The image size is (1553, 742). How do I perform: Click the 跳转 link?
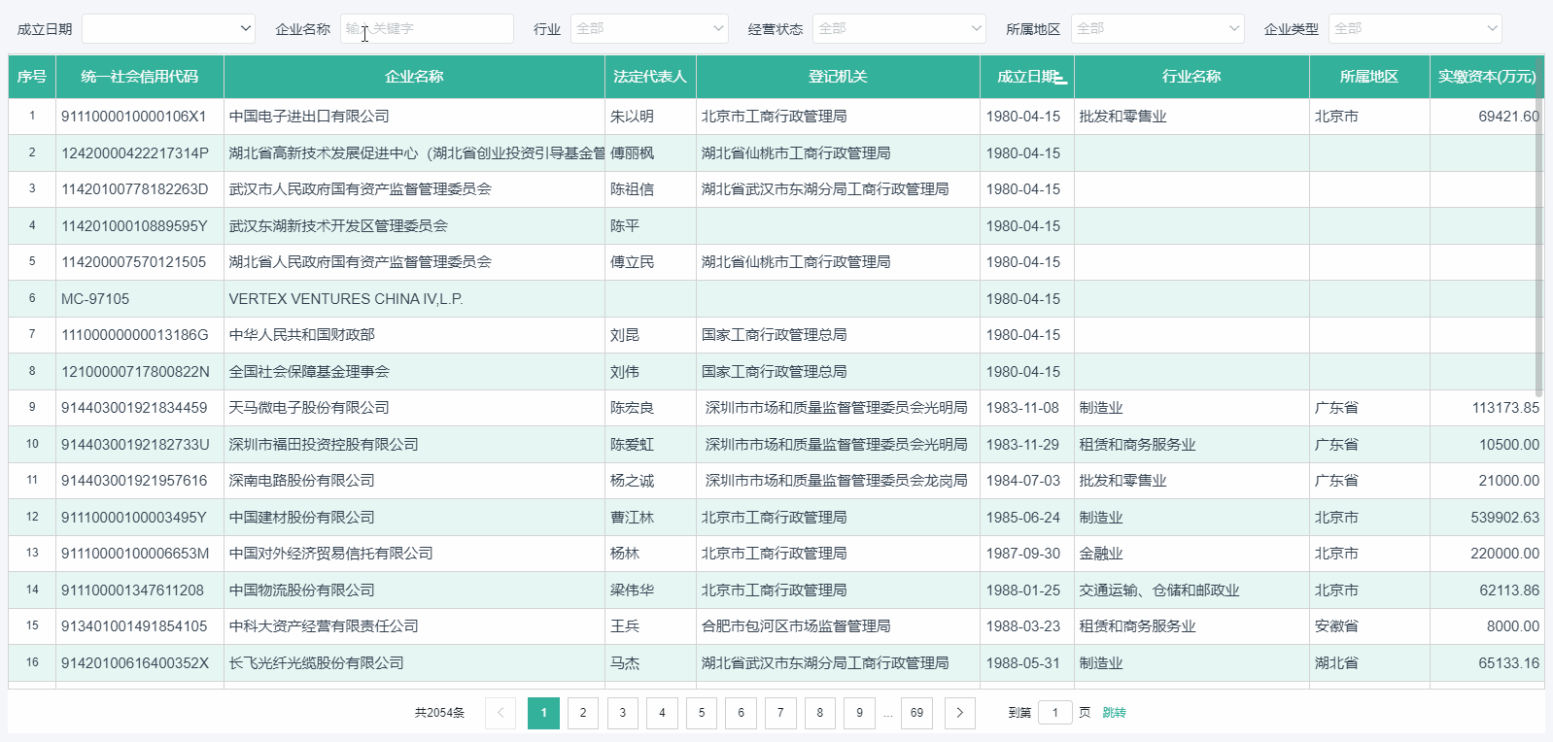1114,713
